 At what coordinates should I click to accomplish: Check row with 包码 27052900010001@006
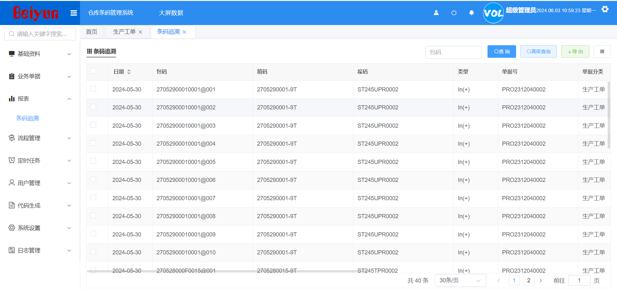tap(93, 179)
